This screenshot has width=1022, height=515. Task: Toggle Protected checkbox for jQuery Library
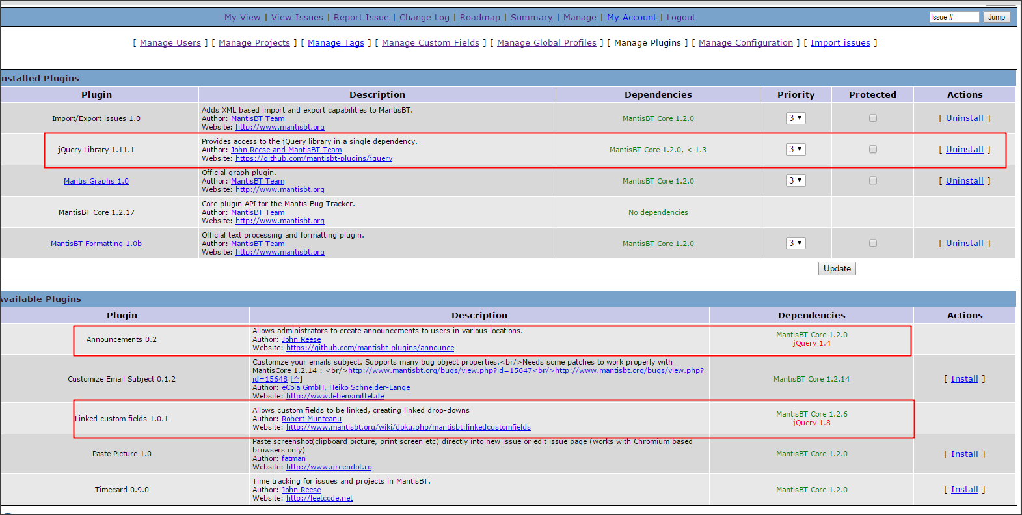873,150
